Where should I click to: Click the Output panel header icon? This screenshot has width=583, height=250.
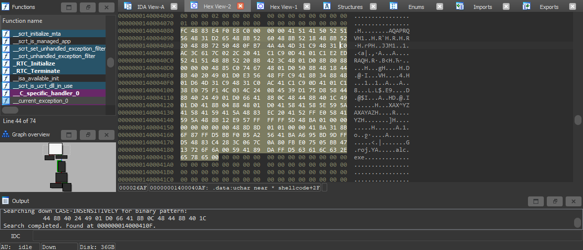click(x=6, y=201)
